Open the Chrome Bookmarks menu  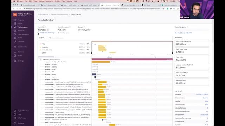coord(49,1)
